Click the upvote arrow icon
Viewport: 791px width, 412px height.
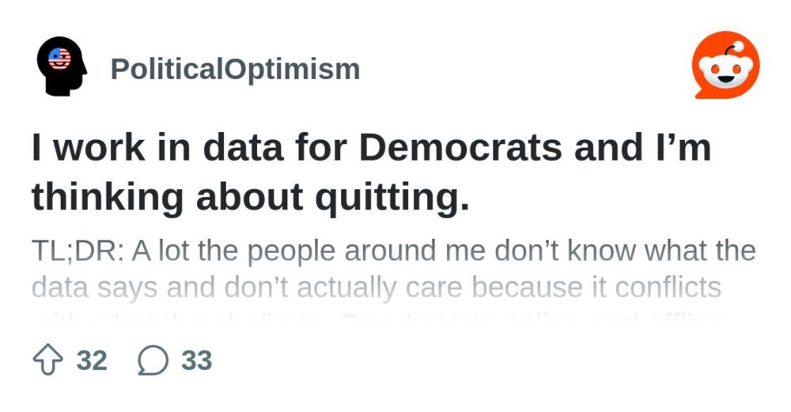pyautogui.click(x=48, y=361)
